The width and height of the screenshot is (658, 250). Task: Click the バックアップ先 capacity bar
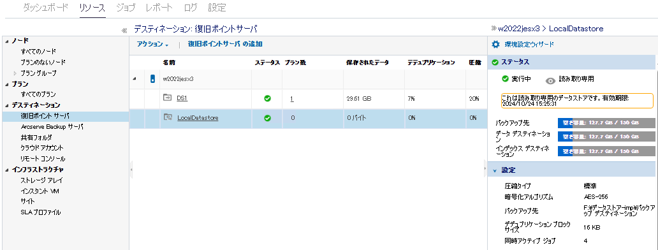pyautogui.click(x=606, y=123)
